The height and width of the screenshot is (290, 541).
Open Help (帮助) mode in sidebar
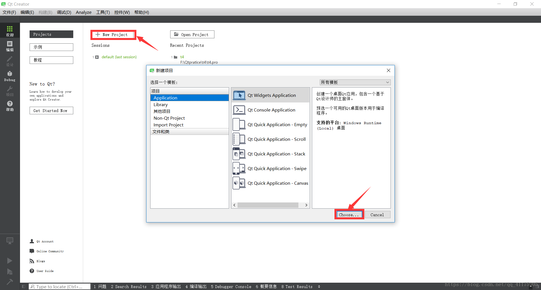tap(10, 106)
